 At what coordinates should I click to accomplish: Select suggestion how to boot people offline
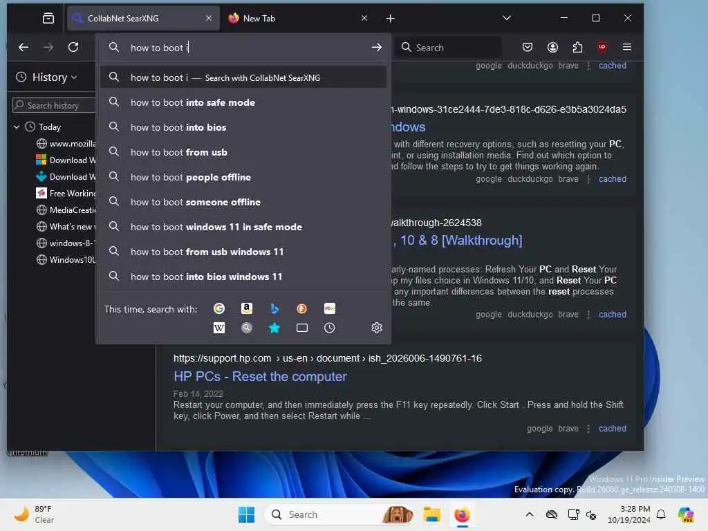point(243,177)
